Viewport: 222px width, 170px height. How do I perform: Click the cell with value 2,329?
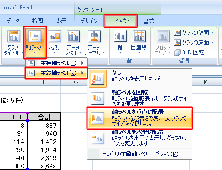point(44,157)
